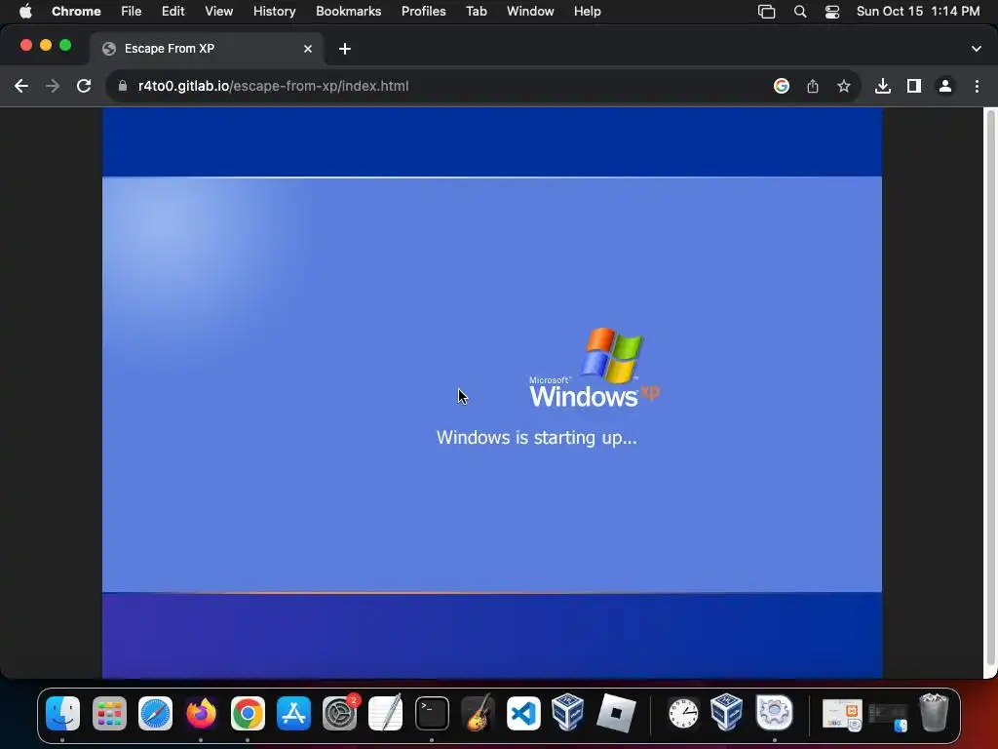The image size is (998, 749).
Task: Open the History menu
Action: point(274,12)
